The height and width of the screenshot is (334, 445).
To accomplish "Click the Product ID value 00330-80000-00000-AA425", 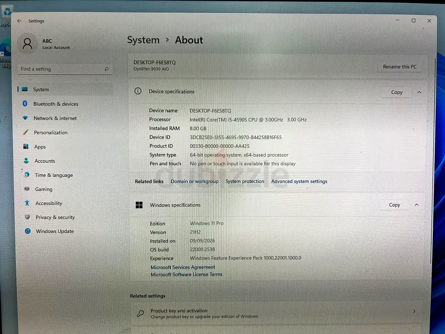I will pos(220,146).
